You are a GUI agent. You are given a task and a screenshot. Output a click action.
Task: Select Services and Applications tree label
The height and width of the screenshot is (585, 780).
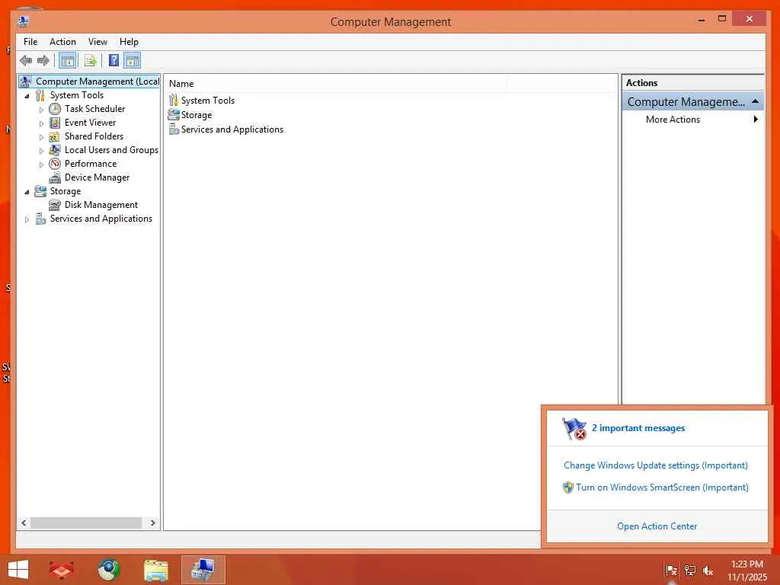[101, 219]
